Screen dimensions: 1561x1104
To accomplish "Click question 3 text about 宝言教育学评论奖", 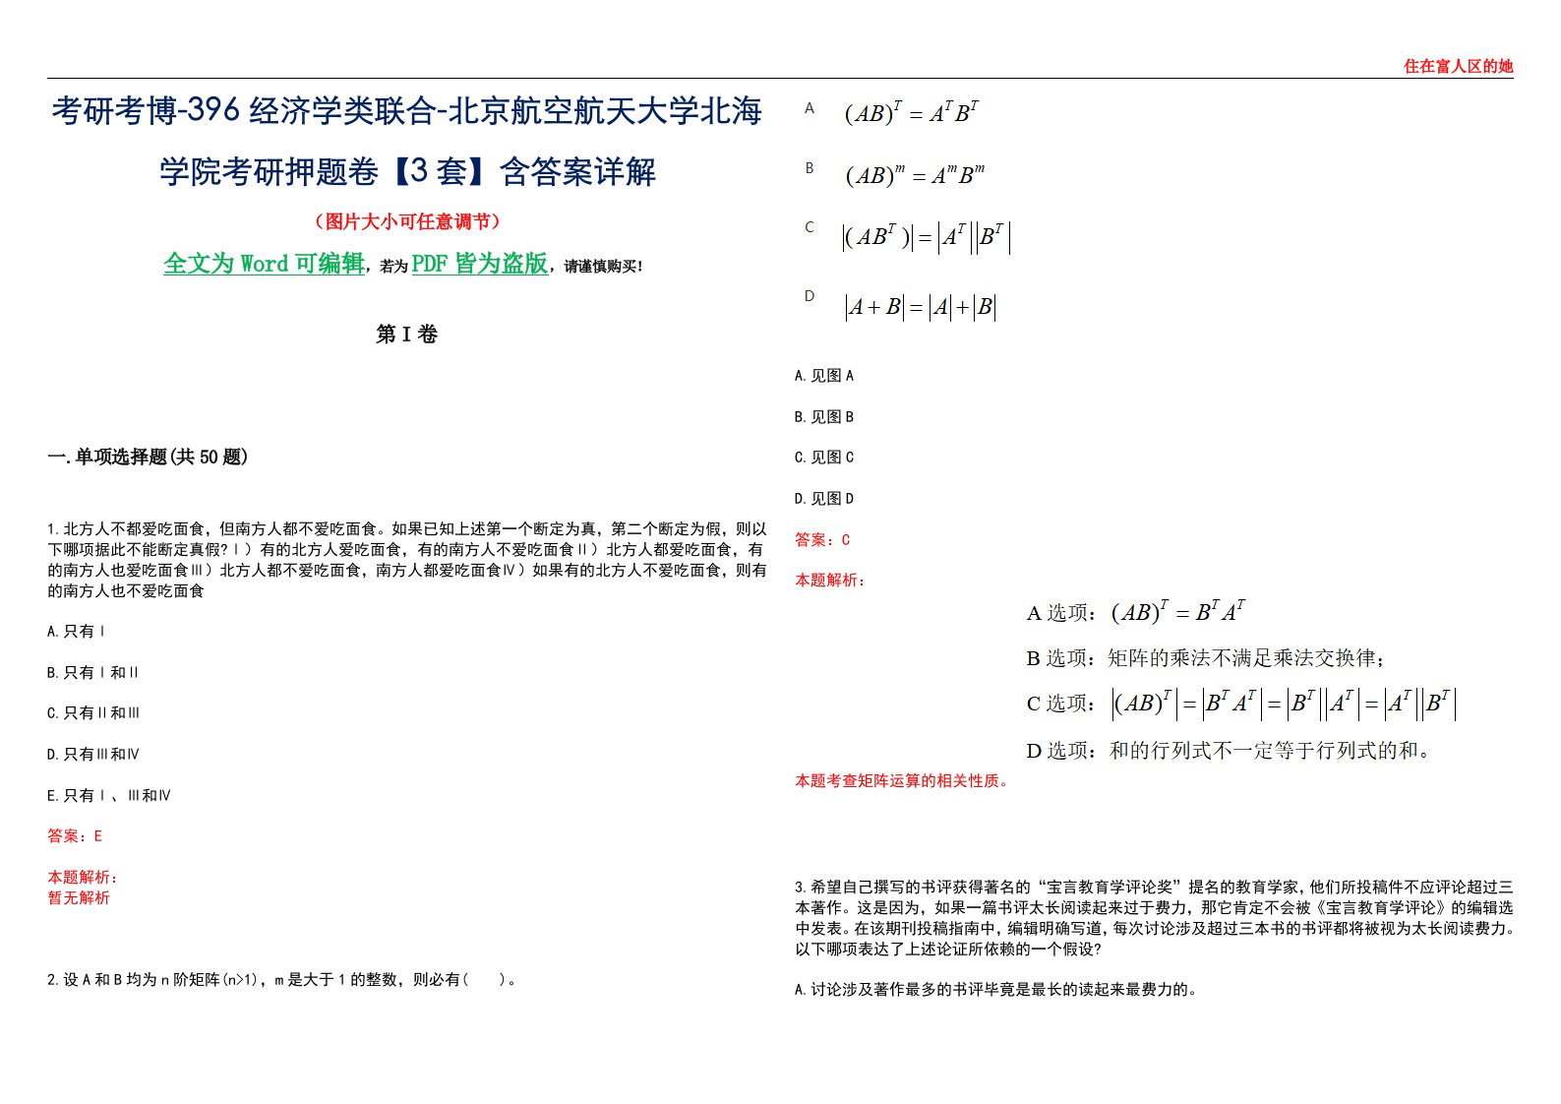I will (1155, 918).
